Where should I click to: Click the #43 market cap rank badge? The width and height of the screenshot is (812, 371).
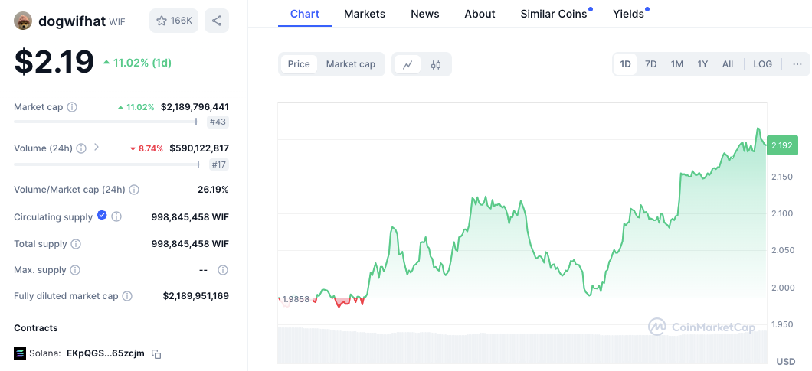[x=218, y=122]
